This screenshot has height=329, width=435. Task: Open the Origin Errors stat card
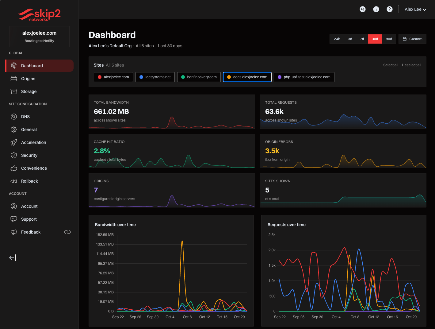343,151
